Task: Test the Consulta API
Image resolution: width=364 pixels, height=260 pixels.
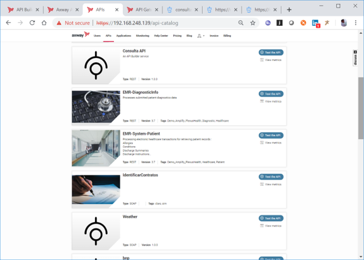Action: 271,52
